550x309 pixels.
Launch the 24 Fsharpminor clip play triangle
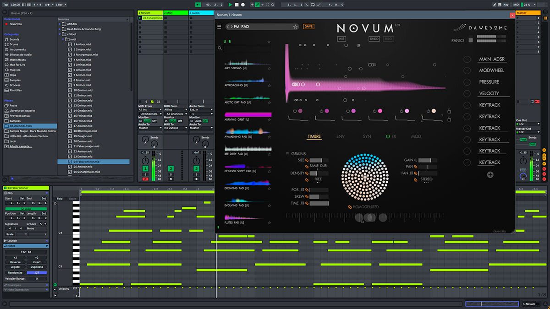point(140,18)
